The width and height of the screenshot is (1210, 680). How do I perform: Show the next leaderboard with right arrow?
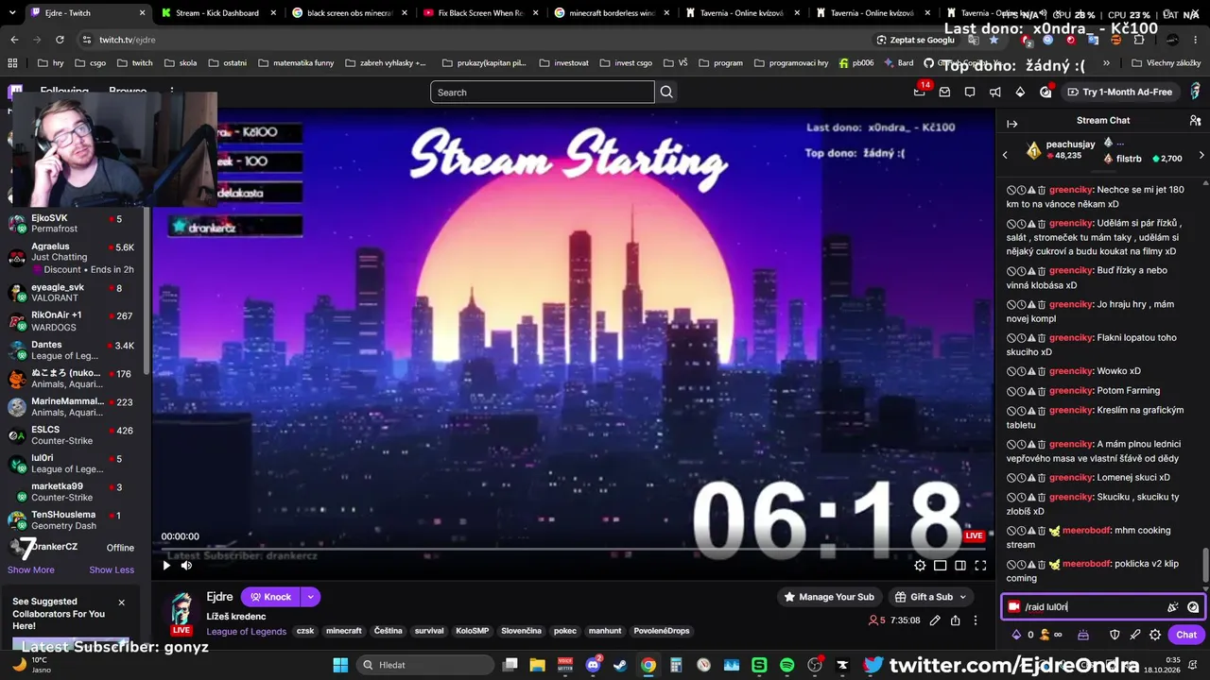pos(1201,155)
